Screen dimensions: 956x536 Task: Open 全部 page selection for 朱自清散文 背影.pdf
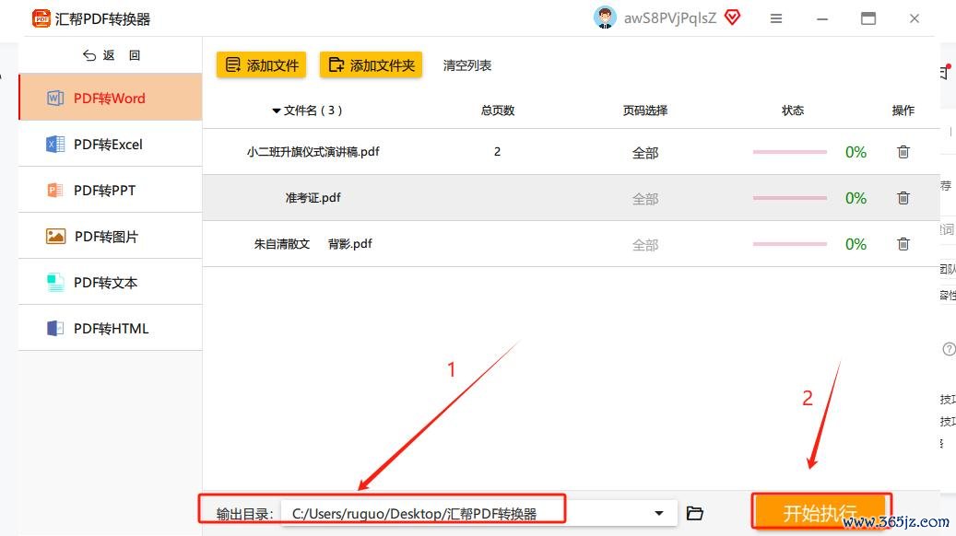pos(645,246)
